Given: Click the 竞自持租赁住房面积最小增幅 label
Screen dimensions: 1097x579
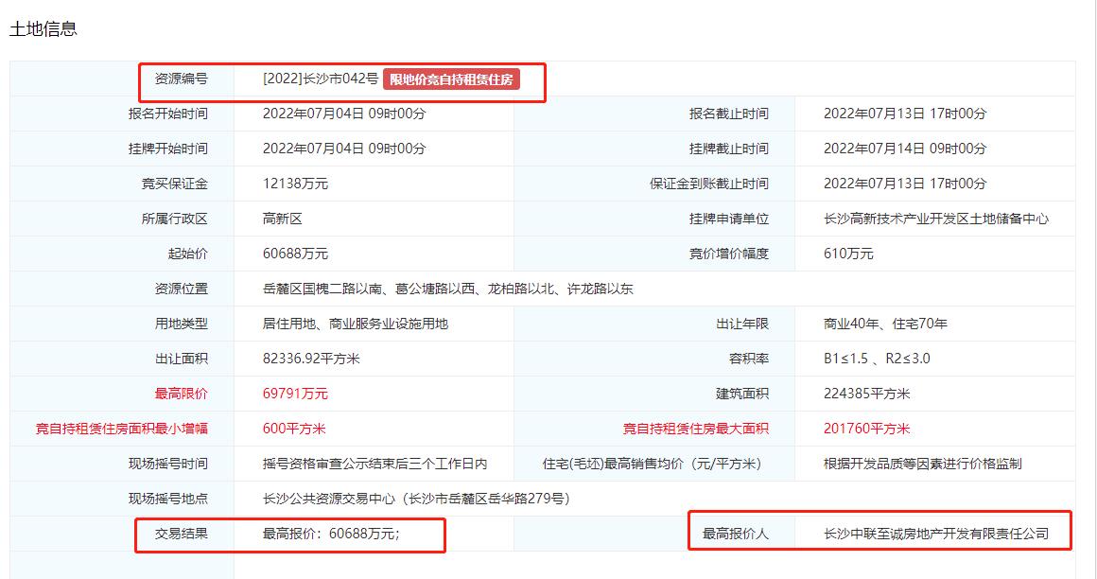Looking at the screenshot, I should (122, 429).
